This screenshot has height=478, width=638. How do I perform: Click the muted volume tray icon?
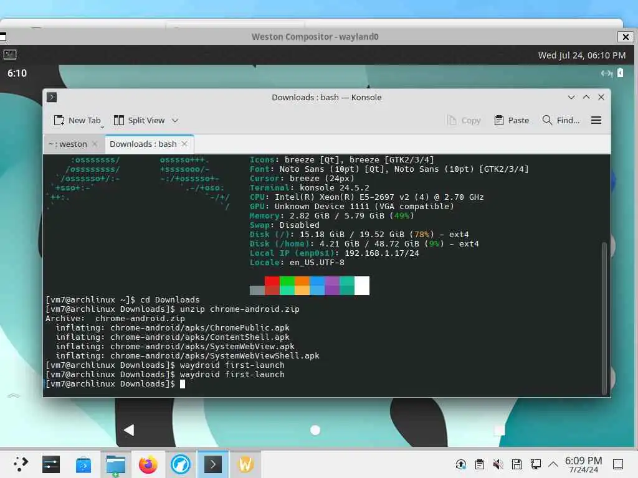click(498, 464)
